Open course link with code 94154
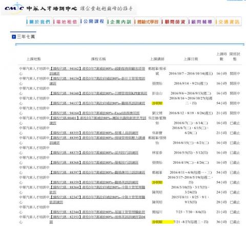Viewport: 246px width, 226px height. pos(97,81)
